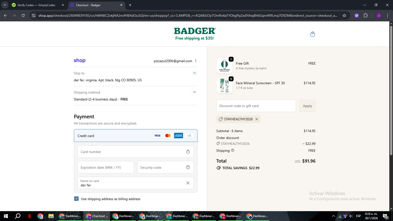
Task: Click the tag icon on STAYHEALTHY2026 chip
Action: tap(221, 119)
